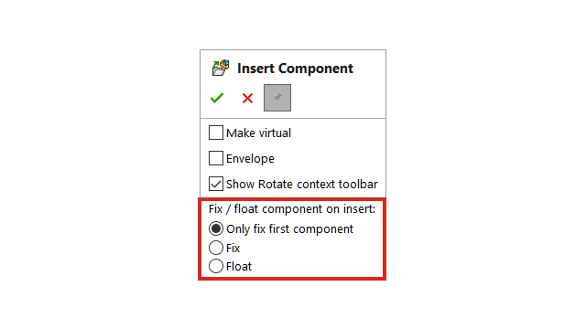Cancel with the red X icon

[247, 99]
